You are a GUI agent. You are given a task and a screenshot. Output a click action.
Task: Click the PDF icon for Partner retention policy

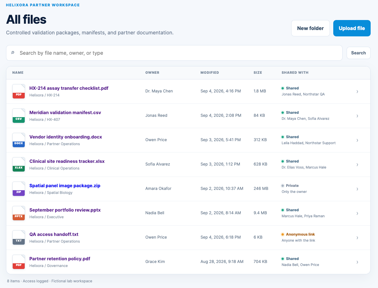pos(19,262)
